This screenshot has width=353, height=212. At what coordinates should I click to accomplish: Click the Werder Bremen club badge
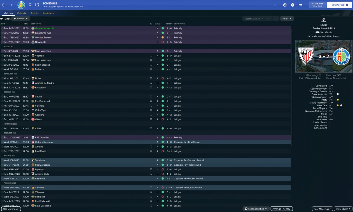coord(33,37)
